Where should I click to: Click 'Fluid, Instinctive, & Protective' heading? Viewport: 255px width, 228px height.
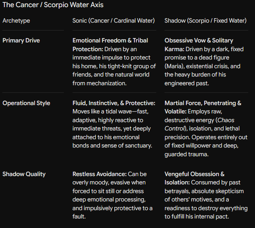[114, 103]
